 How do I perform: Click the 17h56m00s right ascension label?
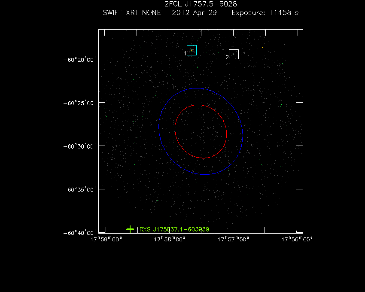tap(297, 239)
